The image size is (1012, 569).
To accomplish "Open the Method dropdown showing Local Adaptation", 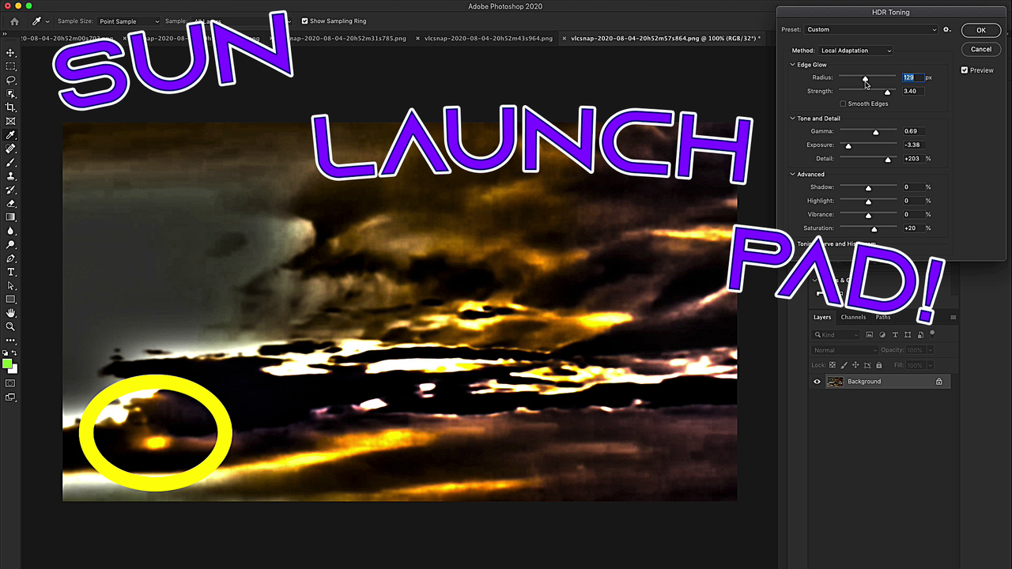I will click(x=855, y=51).
